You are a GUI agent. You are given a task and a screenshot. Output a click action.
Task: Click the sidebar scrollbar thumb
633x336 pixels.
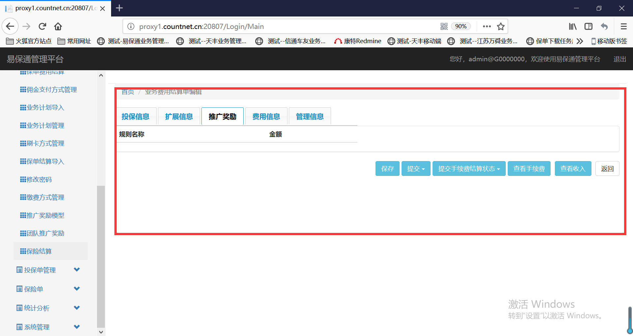[101, 256]
